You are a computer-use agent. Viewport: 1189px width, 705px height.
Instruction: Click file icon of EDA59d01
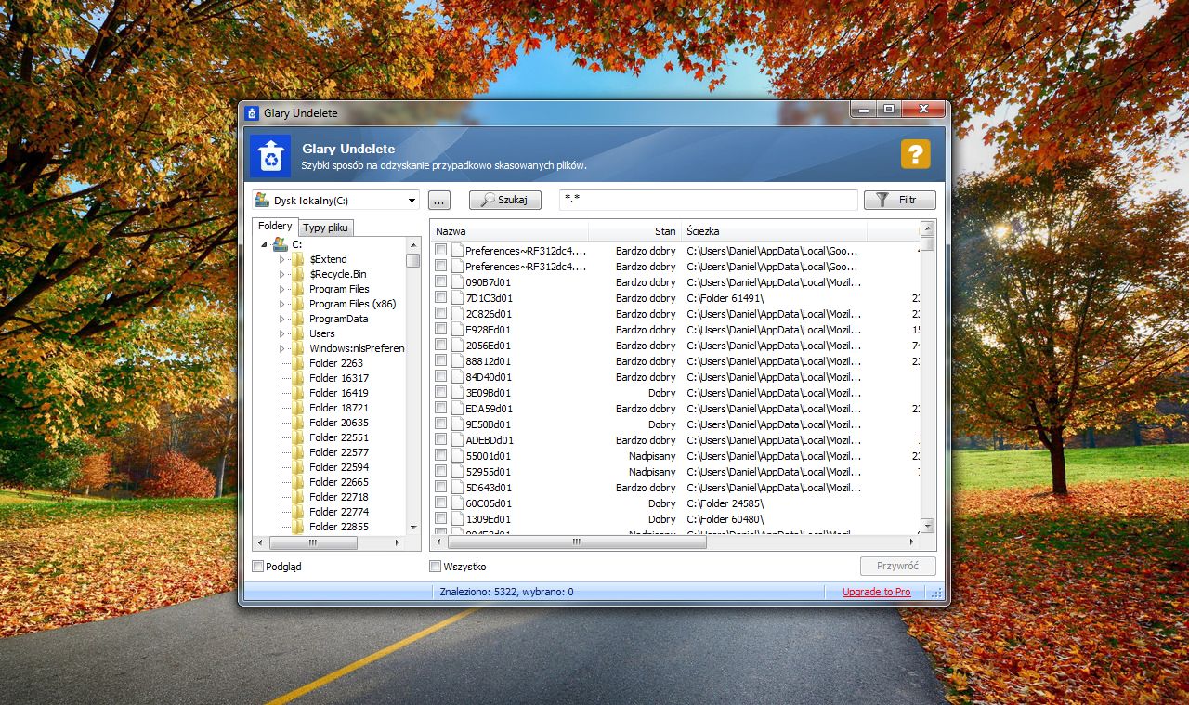tap(456, 409)
